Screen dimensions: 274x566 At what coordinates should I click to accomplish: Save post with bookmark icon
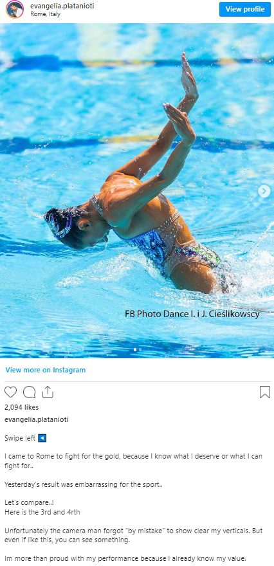pos(265,392)
